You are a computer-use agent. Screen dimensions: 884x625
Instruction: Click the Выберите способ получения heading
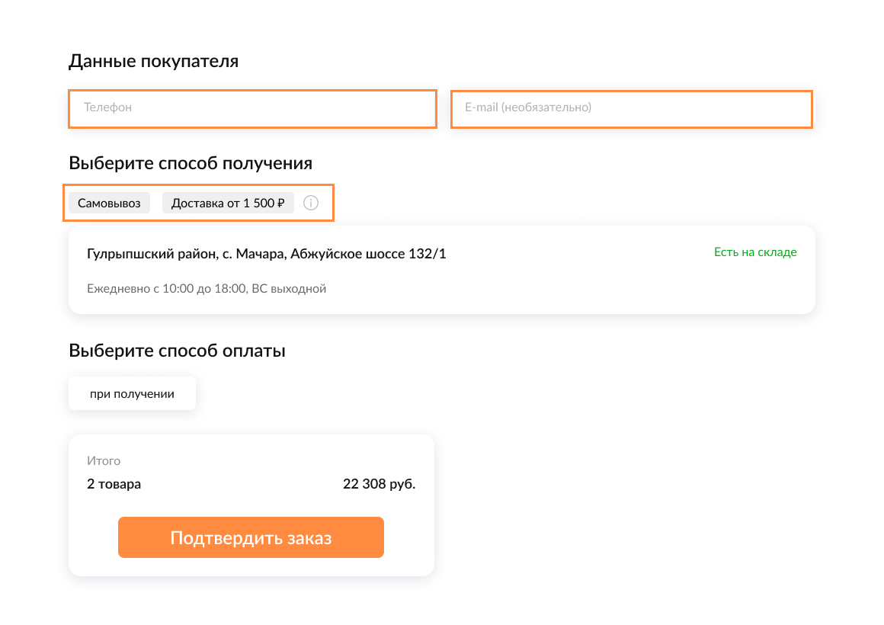pyautogui.click(x=190, y=163)
